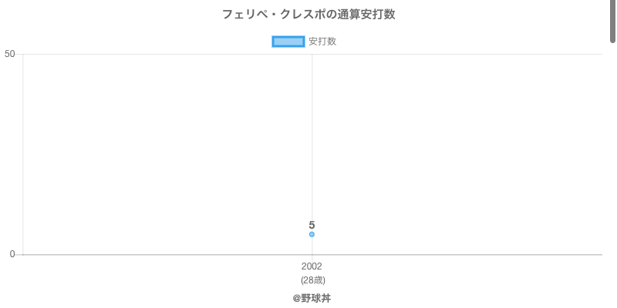Click the left y-axis line mid-height

coord(23,155)
